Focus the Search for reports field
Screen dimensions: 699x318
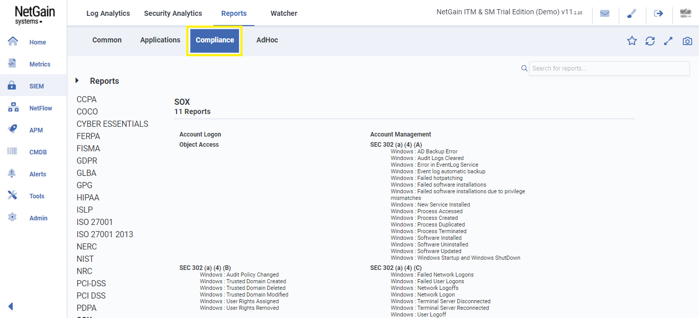[x=609, y=69]
